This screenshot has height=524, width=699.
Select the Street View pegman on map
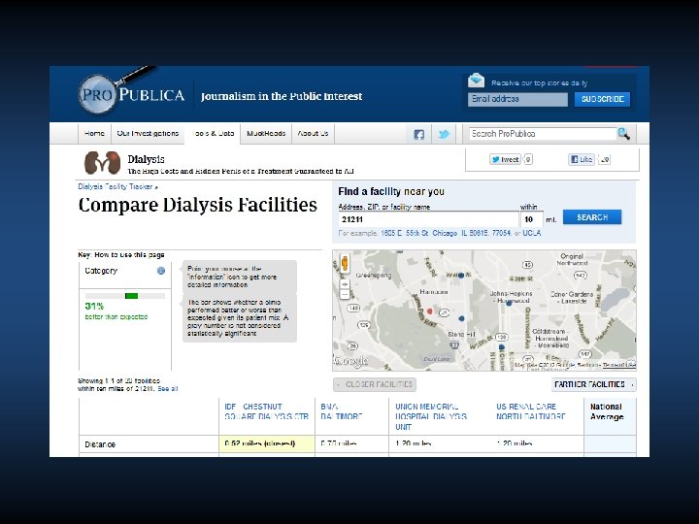pyautogui.click(x=345, y=263)
